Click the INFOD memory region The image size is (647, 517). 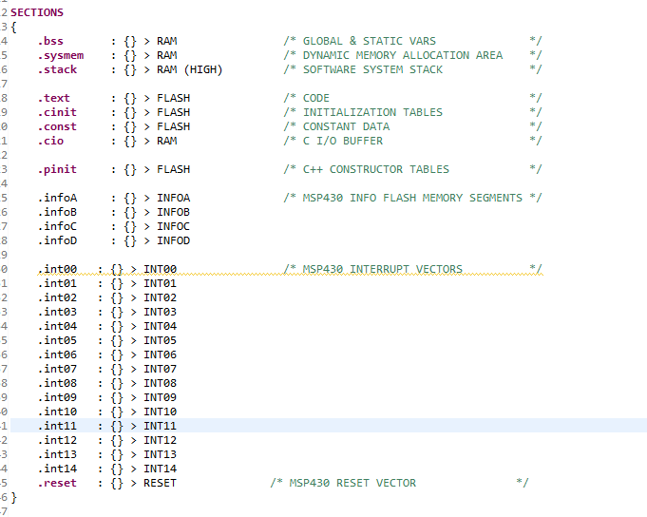pyautogui.click(x=173, y=241)
